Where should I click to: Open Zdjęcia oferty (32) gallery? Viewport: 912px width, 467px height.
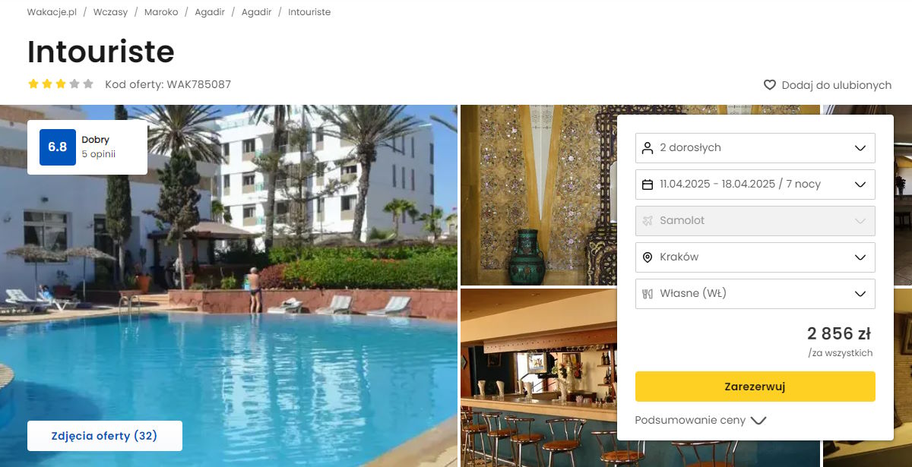click(105, 436)
